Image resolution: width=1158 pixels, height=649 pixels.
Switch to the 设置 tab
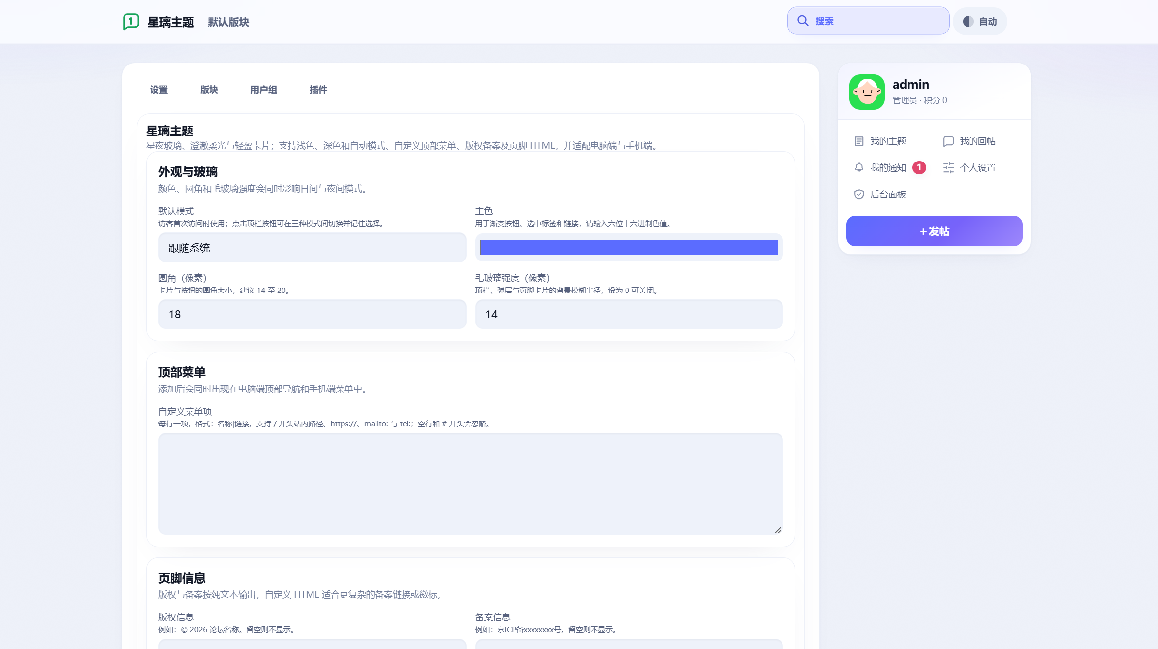tap(159, 90)
